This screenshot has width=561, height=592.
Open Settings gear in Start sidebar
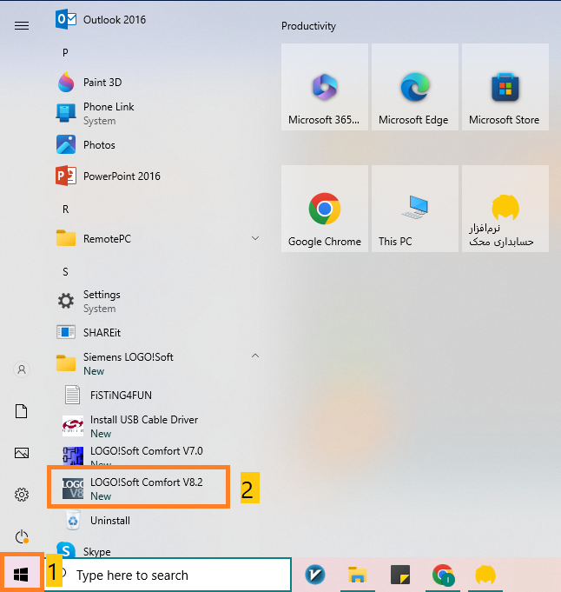point(22,495)
